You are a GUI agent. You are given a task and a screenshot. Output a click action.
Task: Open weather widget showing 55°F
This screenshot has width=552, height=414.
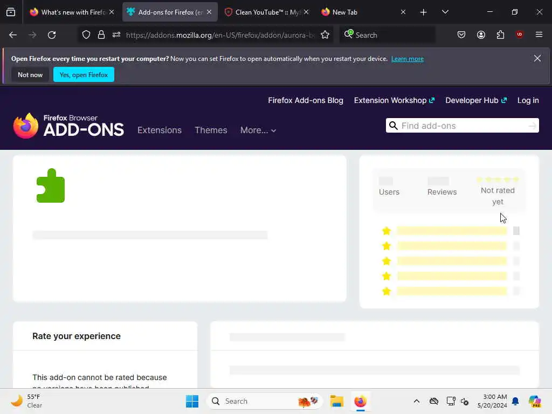[x=26, y=401]
